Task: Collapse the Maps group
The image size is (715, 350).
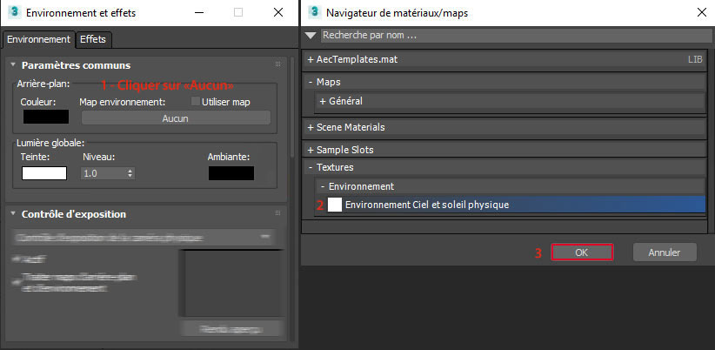Action: click(x=311, y=82)
